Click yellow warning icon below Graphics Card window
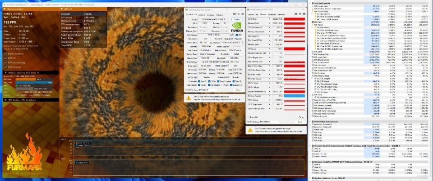The width and height of the screenshot is (433, 181). pos(189,98)
